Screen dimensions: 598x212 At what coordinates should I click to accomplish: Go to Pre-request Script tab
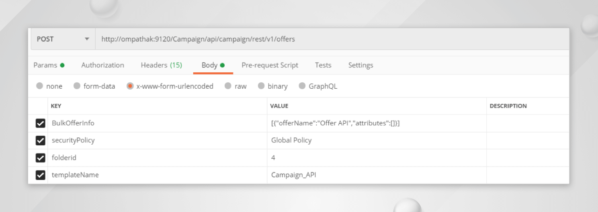click(x=270, y=65)
